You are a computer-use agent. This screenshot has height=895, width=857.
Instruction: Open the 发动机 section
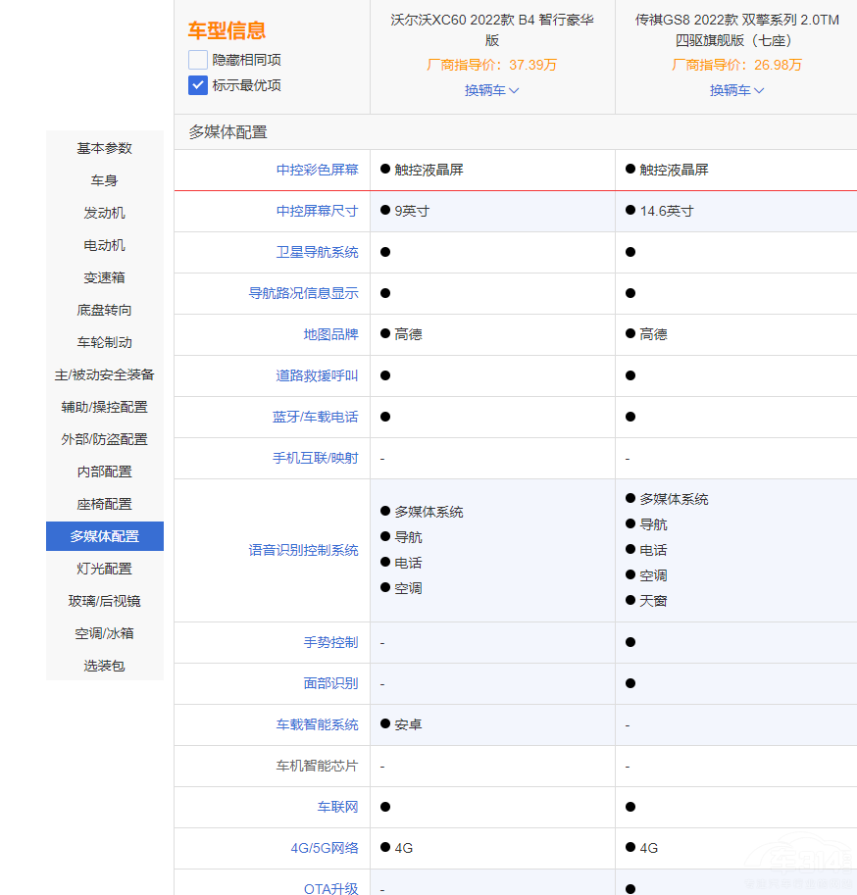(x=104, y=213)
